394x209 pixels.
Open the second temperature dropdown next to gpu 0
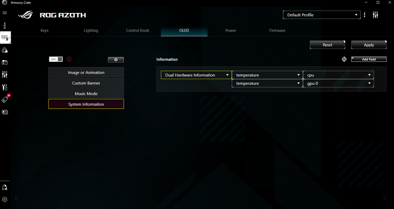tap(267, 83)
